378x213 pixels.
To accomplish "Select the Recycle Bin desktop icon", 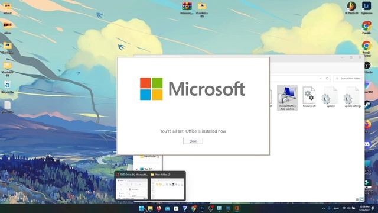I will 8,87.
